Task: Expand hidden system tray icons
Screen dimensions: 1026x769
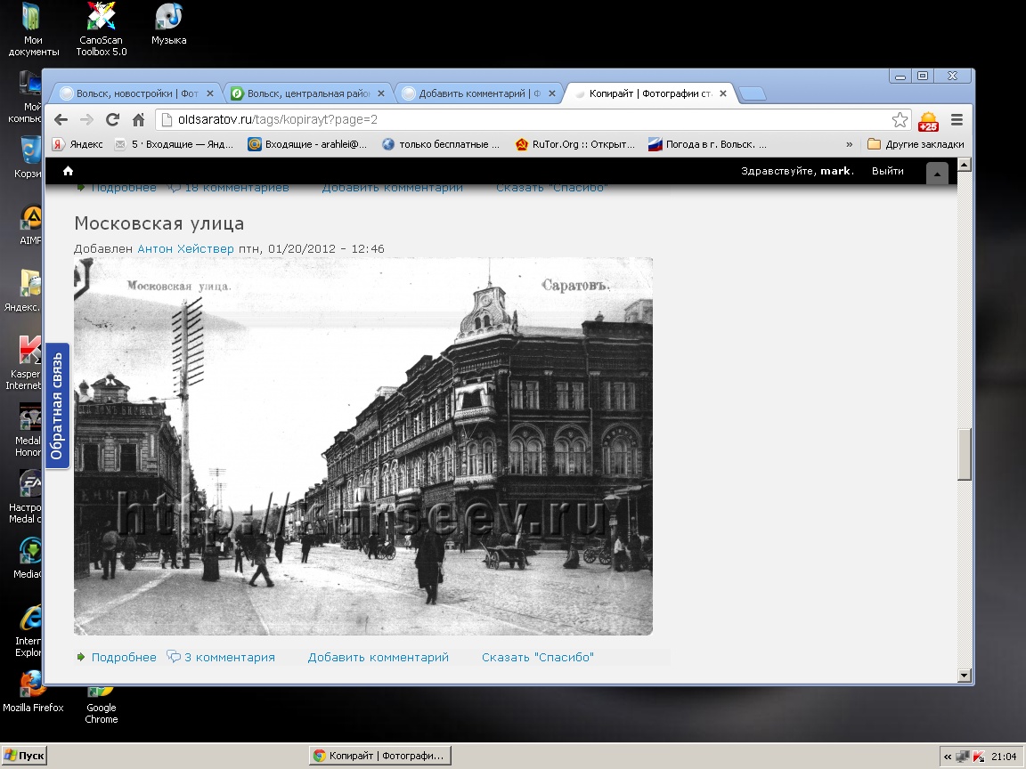Action: [947, 757]
